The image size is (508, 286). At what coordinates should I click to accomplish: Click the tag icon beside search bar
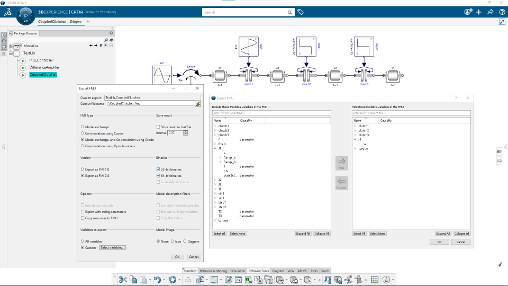coord(301,12)
